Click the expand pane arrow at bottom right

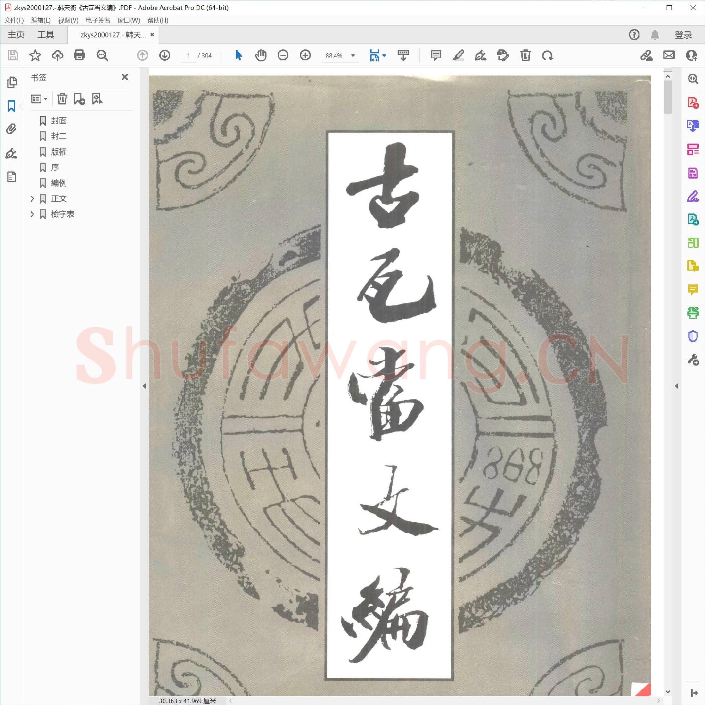(x=694, y=693)
